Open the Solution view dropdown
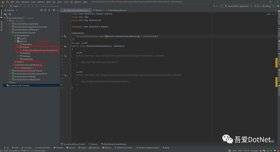 [11, 10]
